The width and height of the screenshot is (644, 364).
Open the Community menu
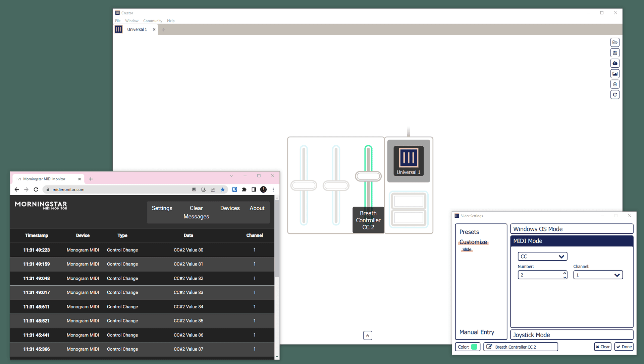point(153,21)
